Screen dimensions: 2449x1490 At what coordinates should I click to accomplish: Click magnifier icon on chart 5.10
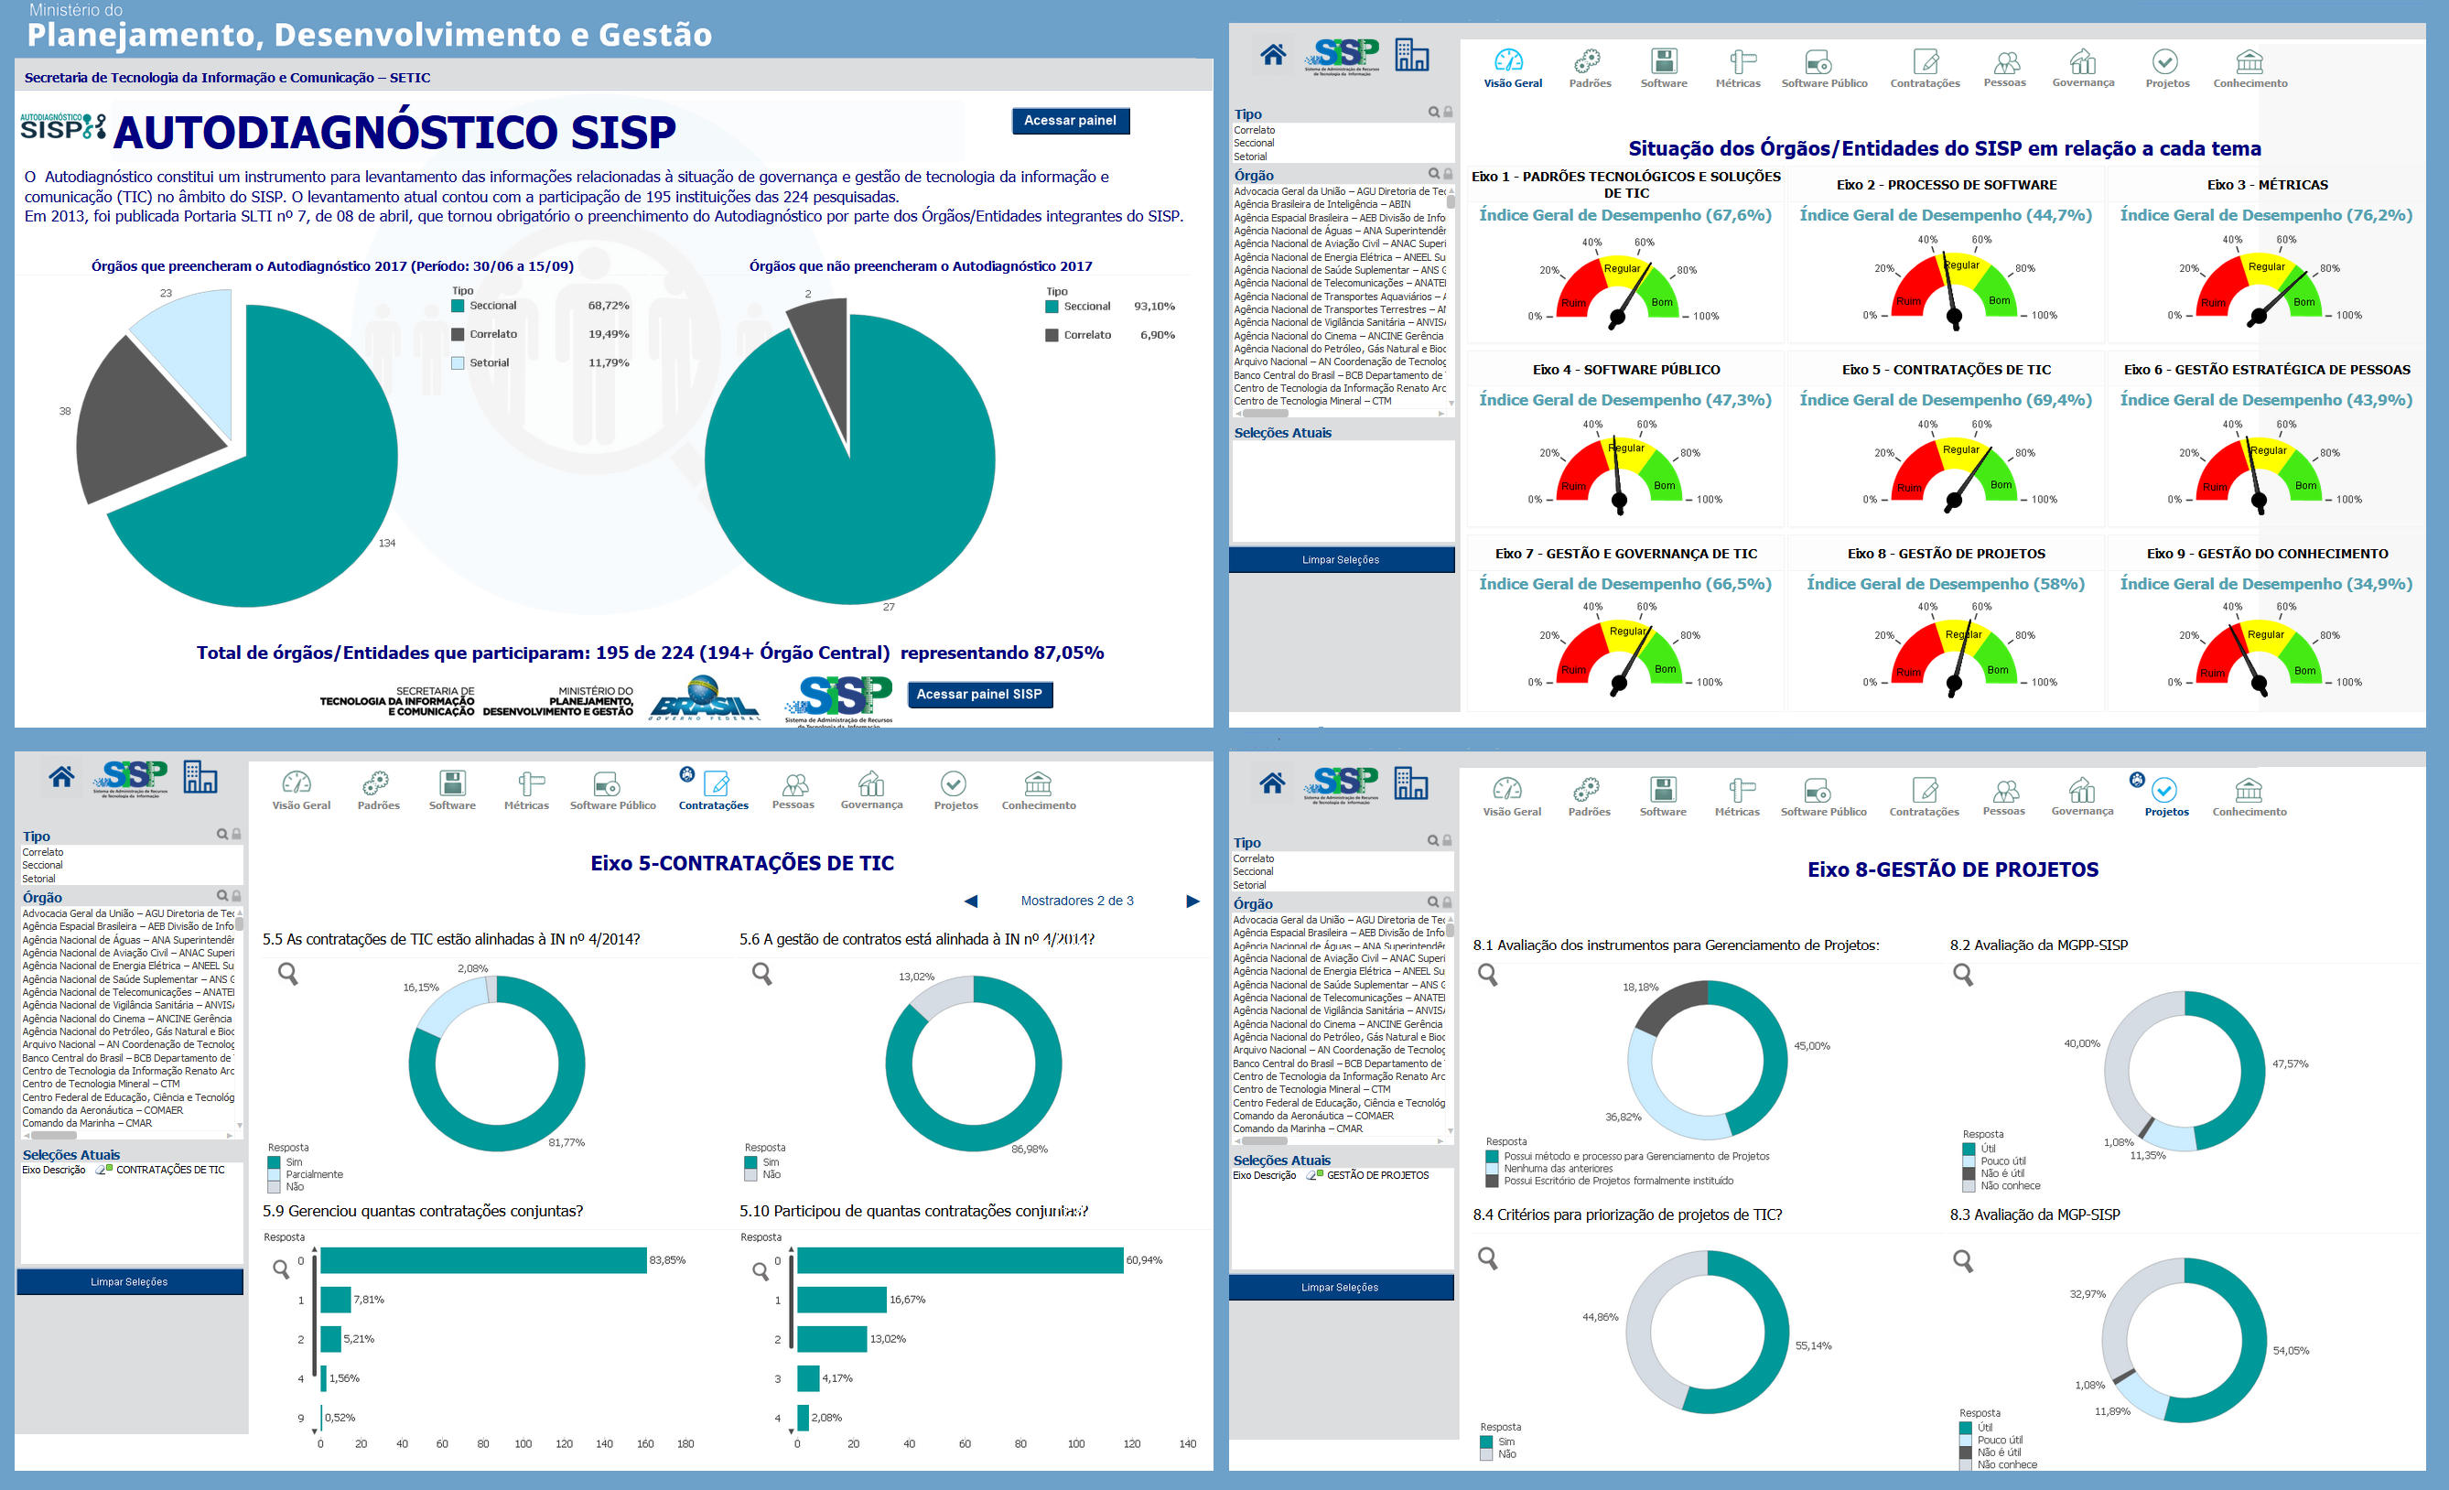[761, 1270]
